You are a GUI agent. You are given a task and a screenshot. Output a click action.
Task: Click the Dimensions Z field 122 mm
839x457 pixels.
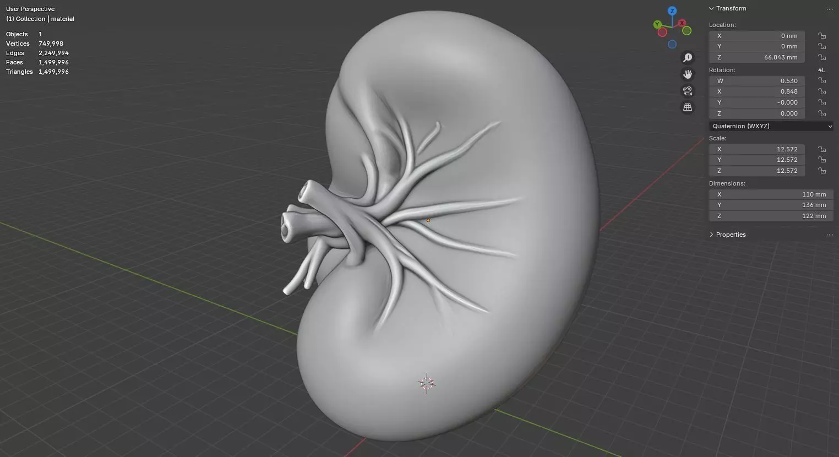pyautogui.click(x=771, y=216)
